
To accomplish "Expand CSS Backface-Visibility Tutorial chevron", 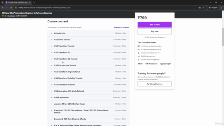I will (51, 78).
